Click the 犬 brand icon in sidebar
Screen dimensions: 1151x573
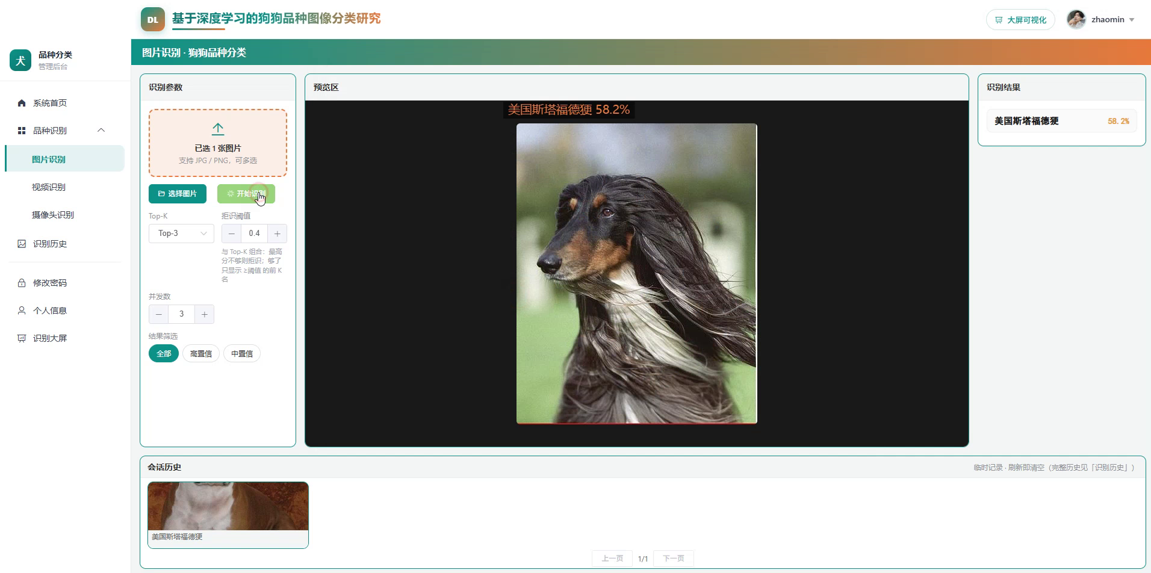20,60
